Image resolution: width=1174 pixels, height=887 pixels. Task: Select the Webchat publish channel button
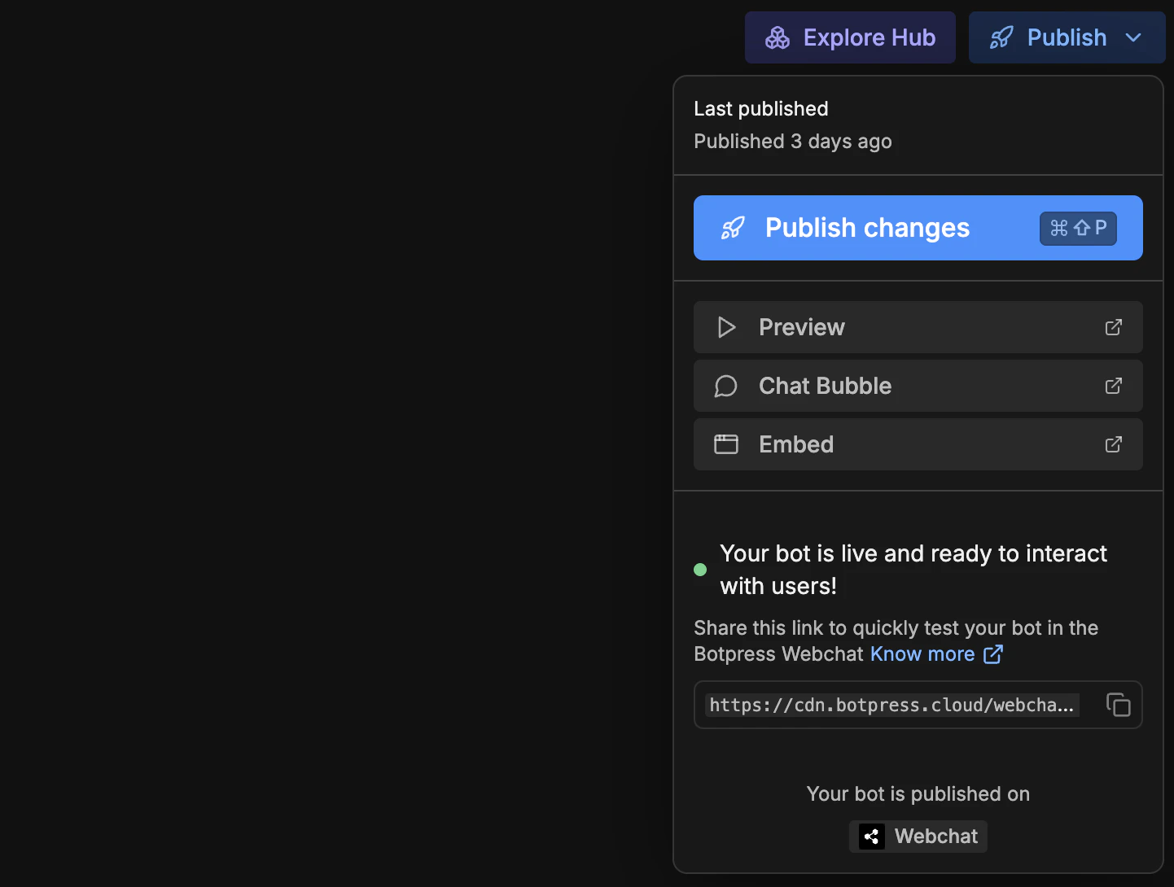click(x=918, y=837)
